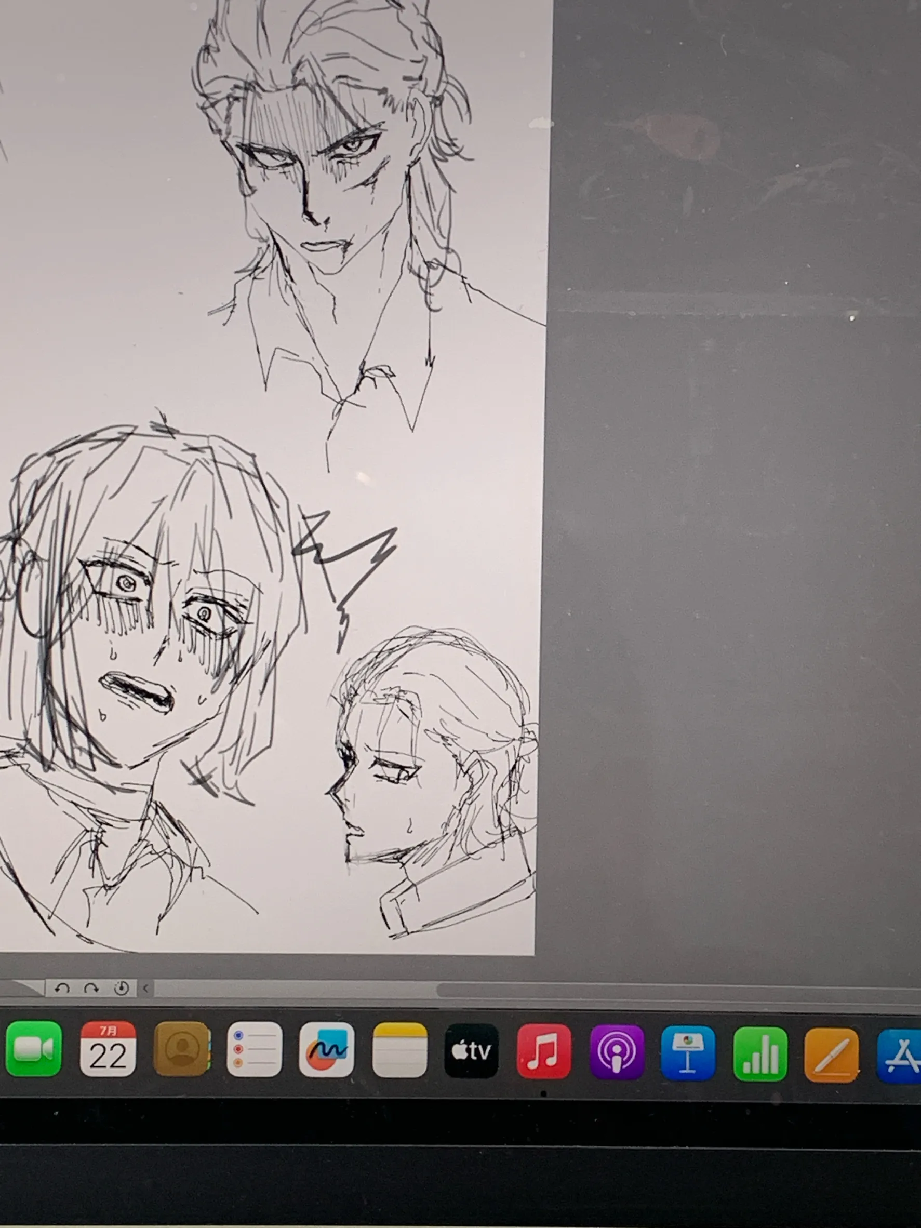Open the Music app in Dock
This screenshot has width=921, height=1228.
tap(544, 1051)
